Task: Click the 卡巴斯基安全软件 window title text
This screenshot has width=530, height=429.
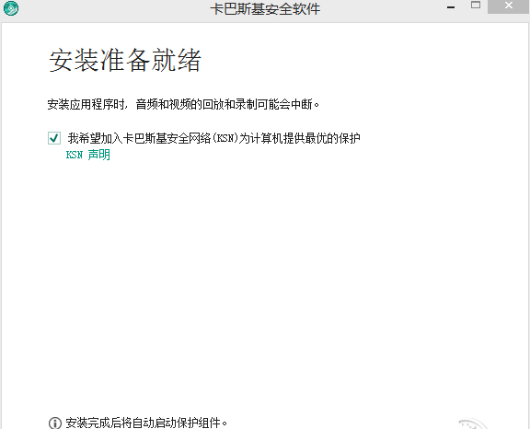Action: coord(265,9)
